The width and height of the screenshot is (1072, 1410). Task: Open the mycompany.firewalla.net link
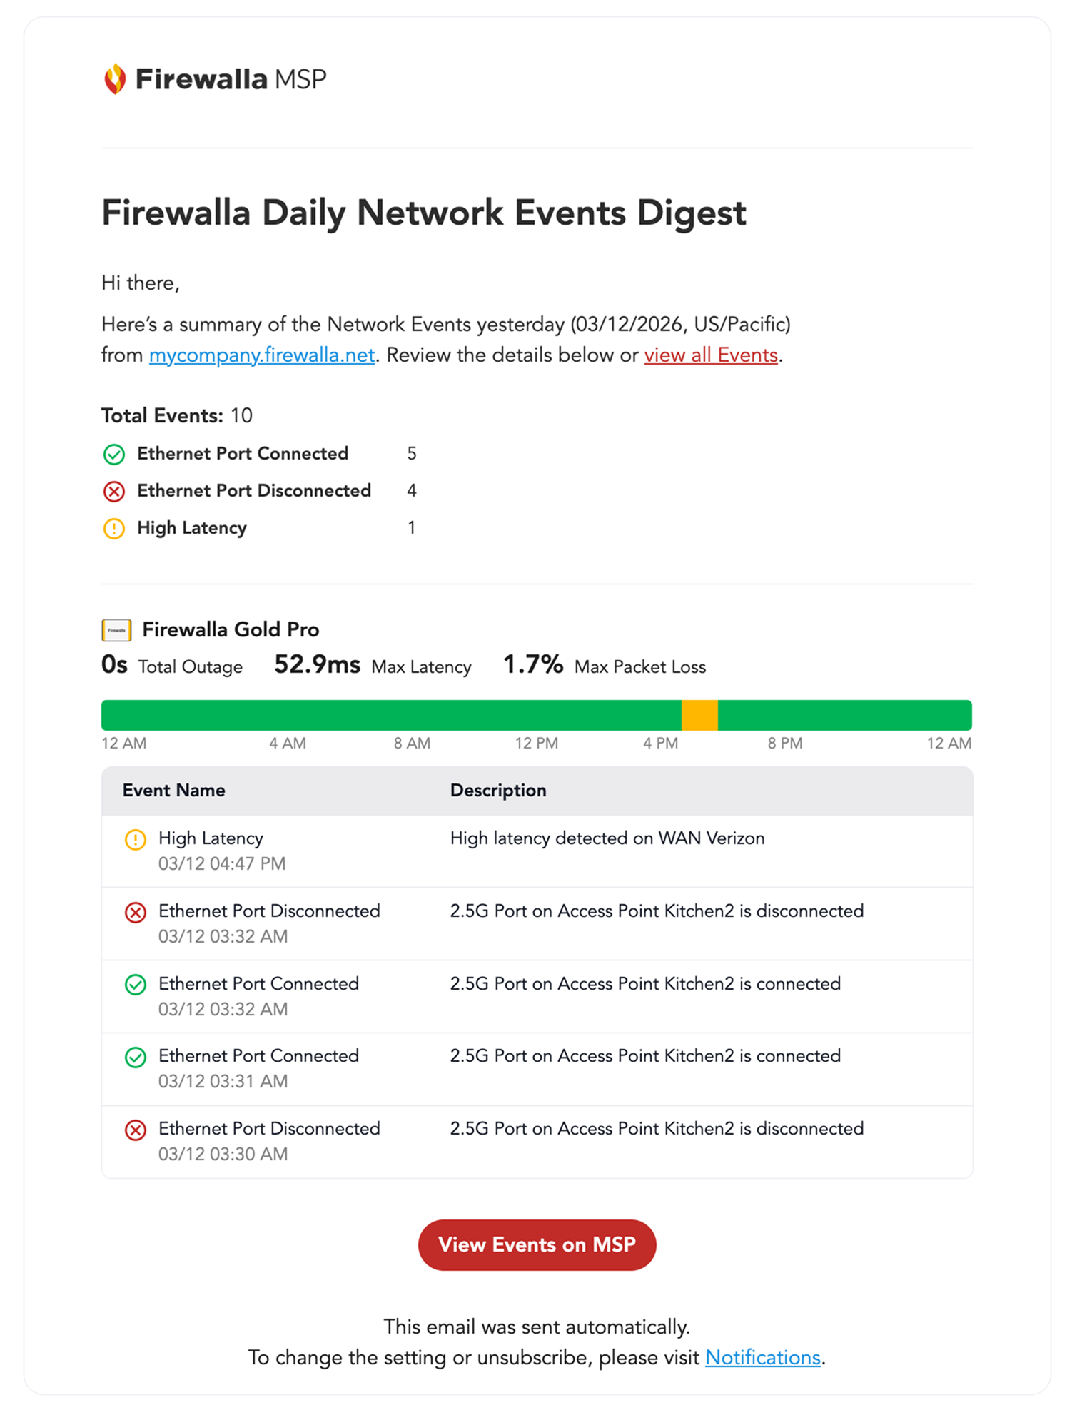[x=262, y=355]
